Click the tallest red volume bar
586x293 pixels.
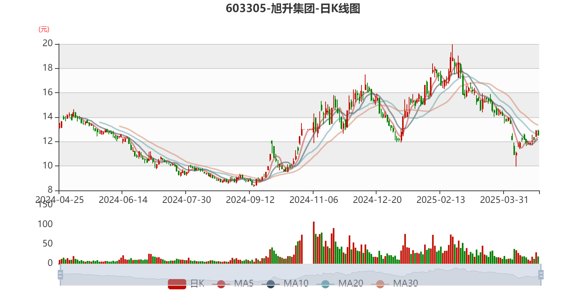click(x=314, y=242)
